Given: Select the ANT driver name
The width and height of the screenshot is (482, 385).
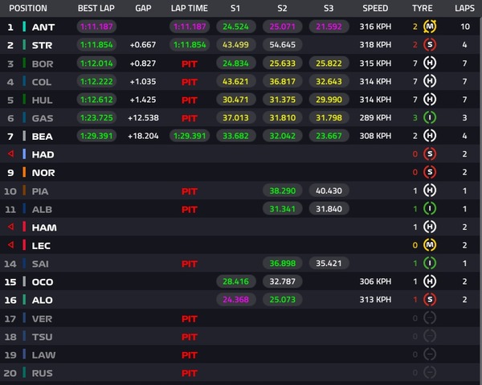Looking at the screenshot, I should coord(43,27).
